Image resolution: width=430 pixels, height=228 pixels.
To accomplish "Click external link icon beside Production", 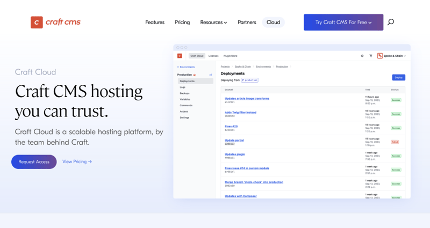I will coord(211,75).
